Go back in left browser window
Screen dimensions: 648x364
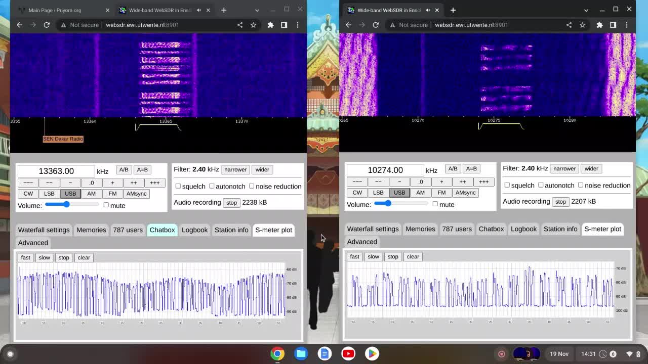(19, 25)
